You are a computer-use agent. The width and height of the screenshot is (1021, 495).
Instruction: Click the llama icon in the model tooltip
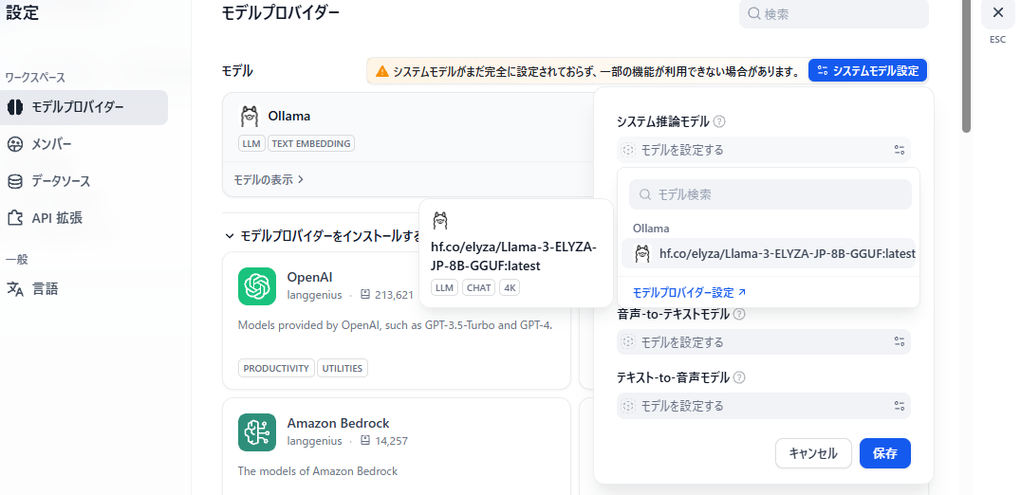point(440,221)
